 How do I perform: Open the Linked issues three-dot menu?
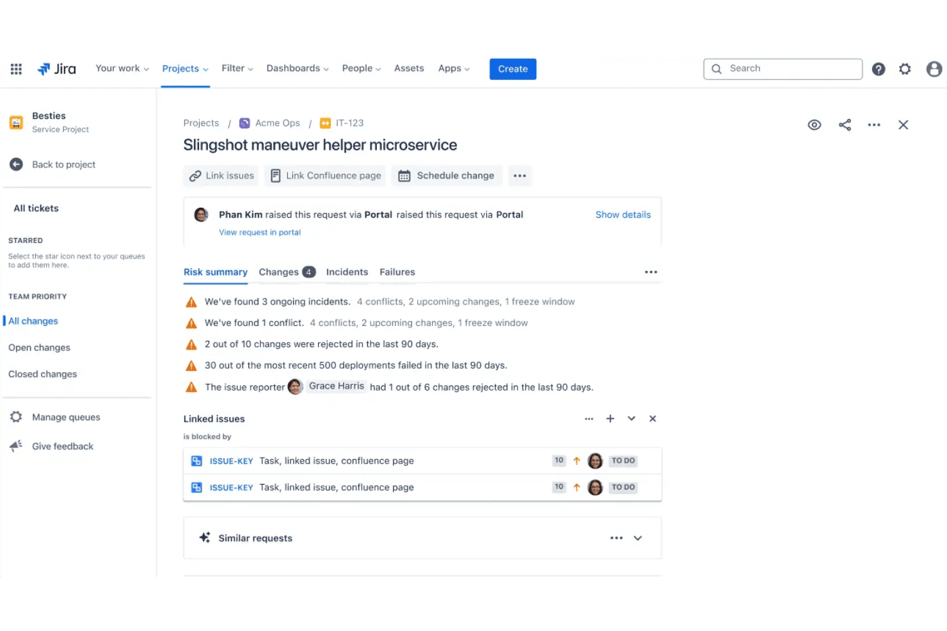[x=589, y=419]
